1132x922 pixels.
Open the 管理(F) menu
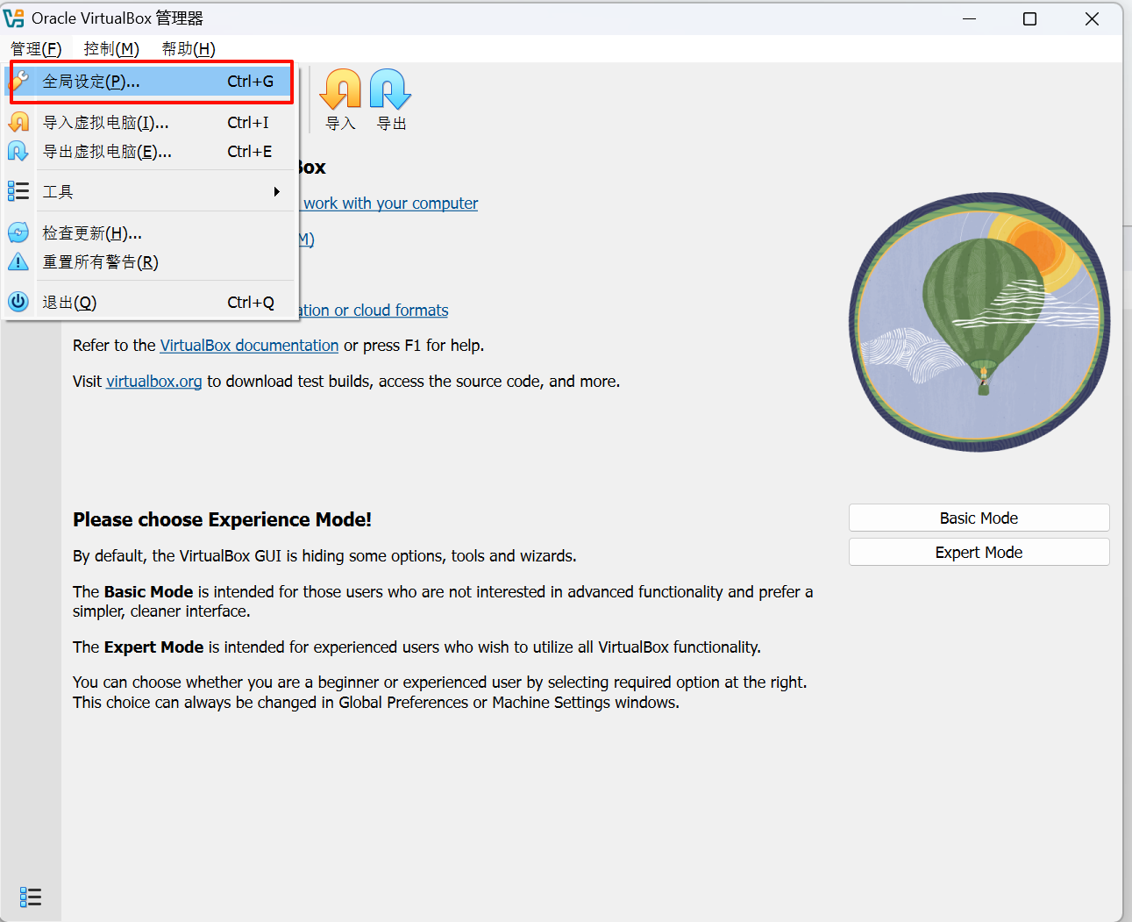tap(36, 48)
